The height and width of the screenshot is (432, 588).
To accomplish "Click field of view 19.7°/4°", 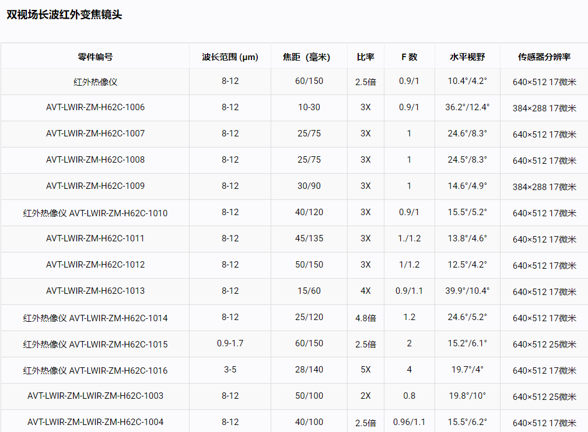I will tap(467, 370).
